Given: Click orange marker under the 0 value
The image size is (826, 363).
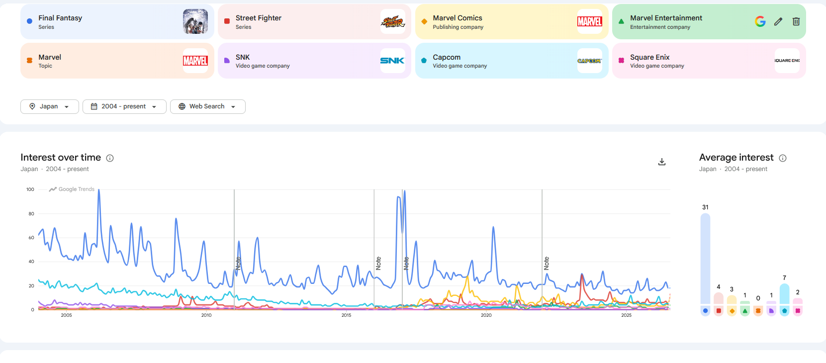Looking at the screenshot, I should pyautogui.click(x=758, y=311).
